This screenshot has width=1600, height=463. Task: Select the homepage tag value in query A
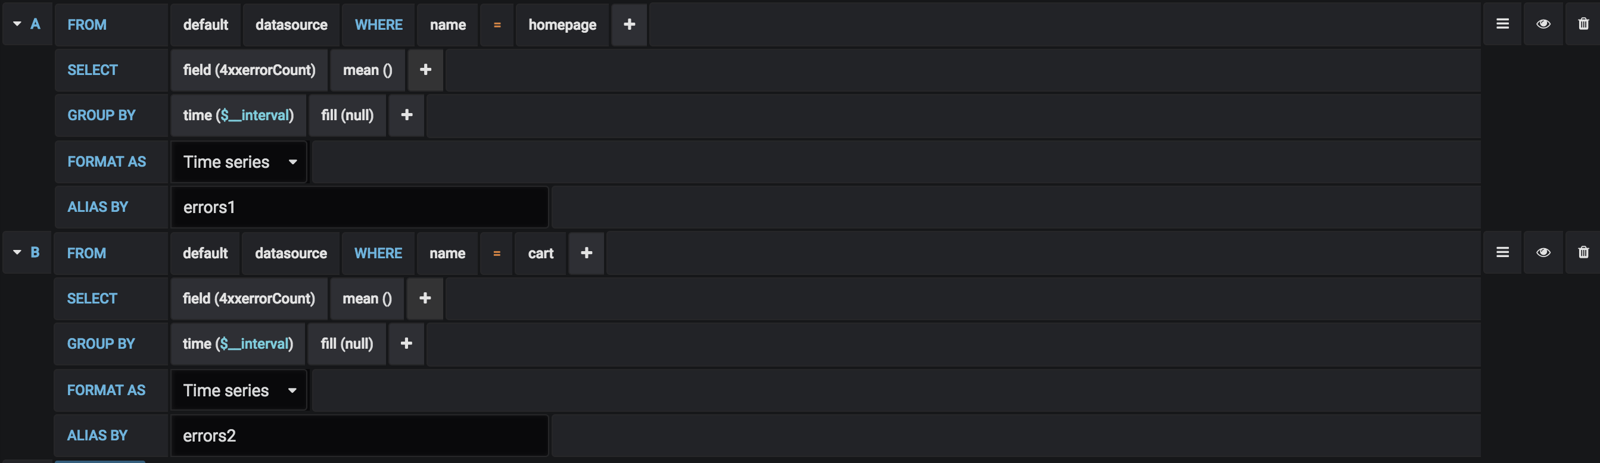[x=562, y=24]
